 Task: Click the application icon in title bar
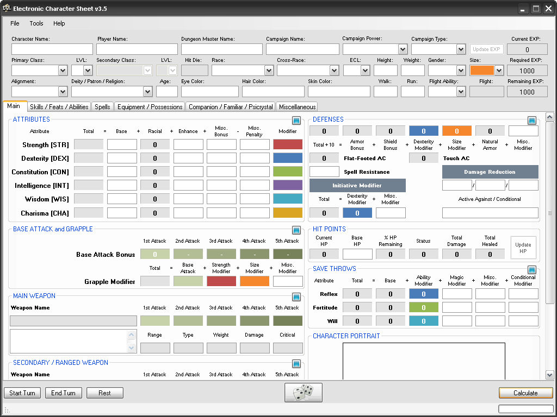click(7, 8)
